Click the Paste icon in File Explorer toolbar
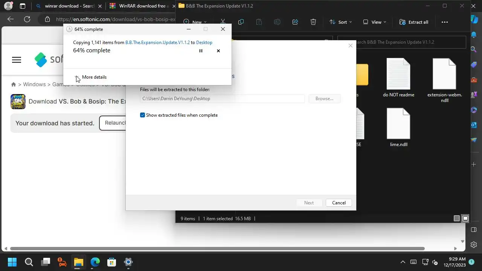The image size is (482, 271). (x=259, y=22)
